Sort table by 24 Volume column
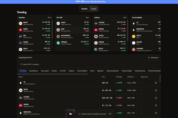 click(131, 77)
